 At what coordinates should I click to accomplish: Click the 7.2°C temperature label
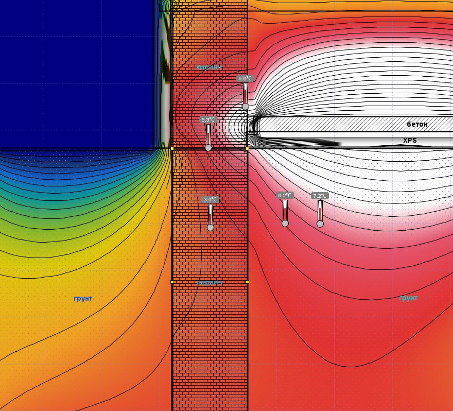(320, 196)
